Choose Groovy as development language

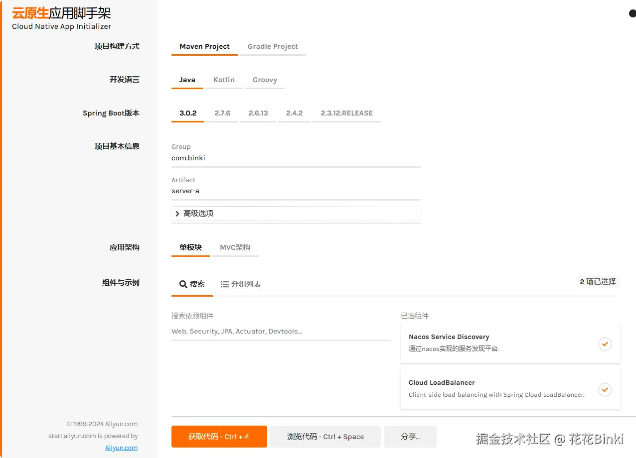pyautogui.click(x=265, y=80)
